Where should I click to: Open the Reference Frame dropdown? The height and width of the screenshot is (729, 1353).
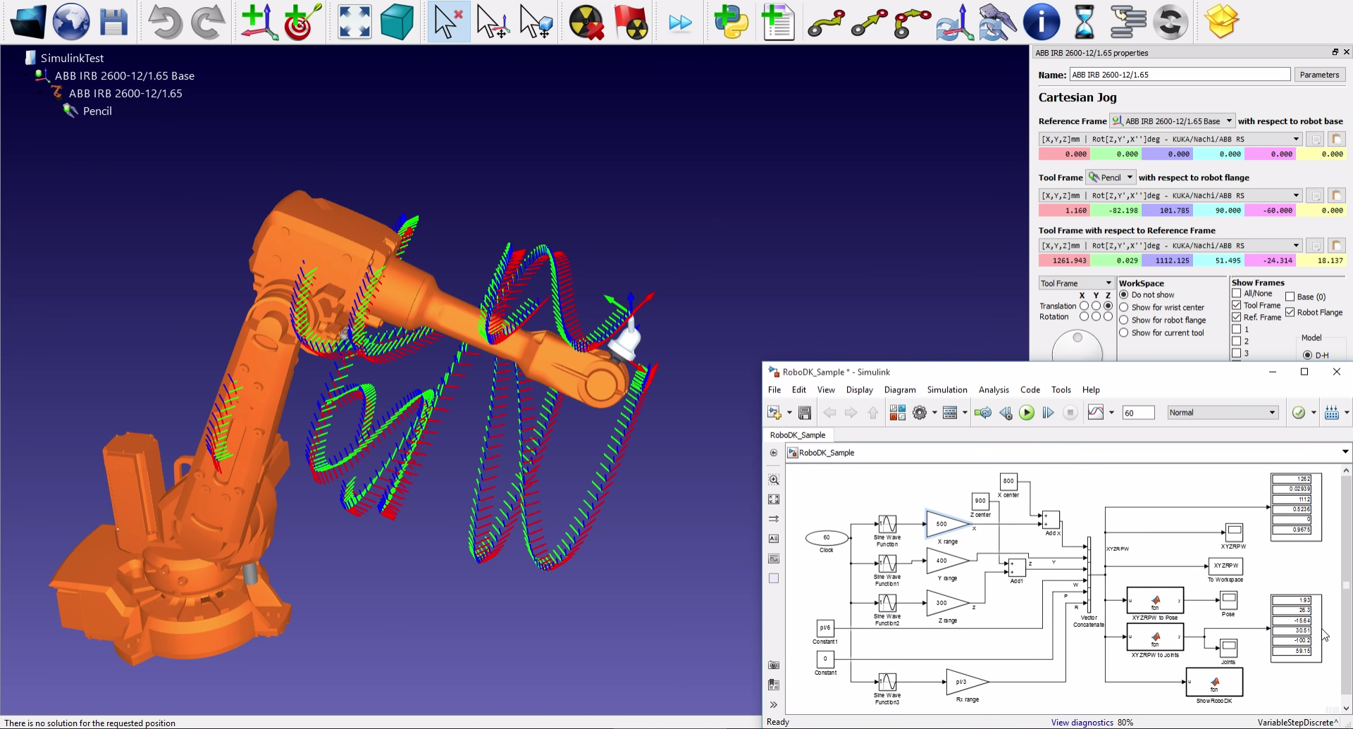coord(1173,121)
